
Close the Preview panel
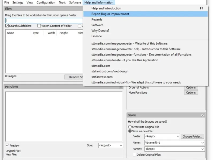tap(121, 87)
